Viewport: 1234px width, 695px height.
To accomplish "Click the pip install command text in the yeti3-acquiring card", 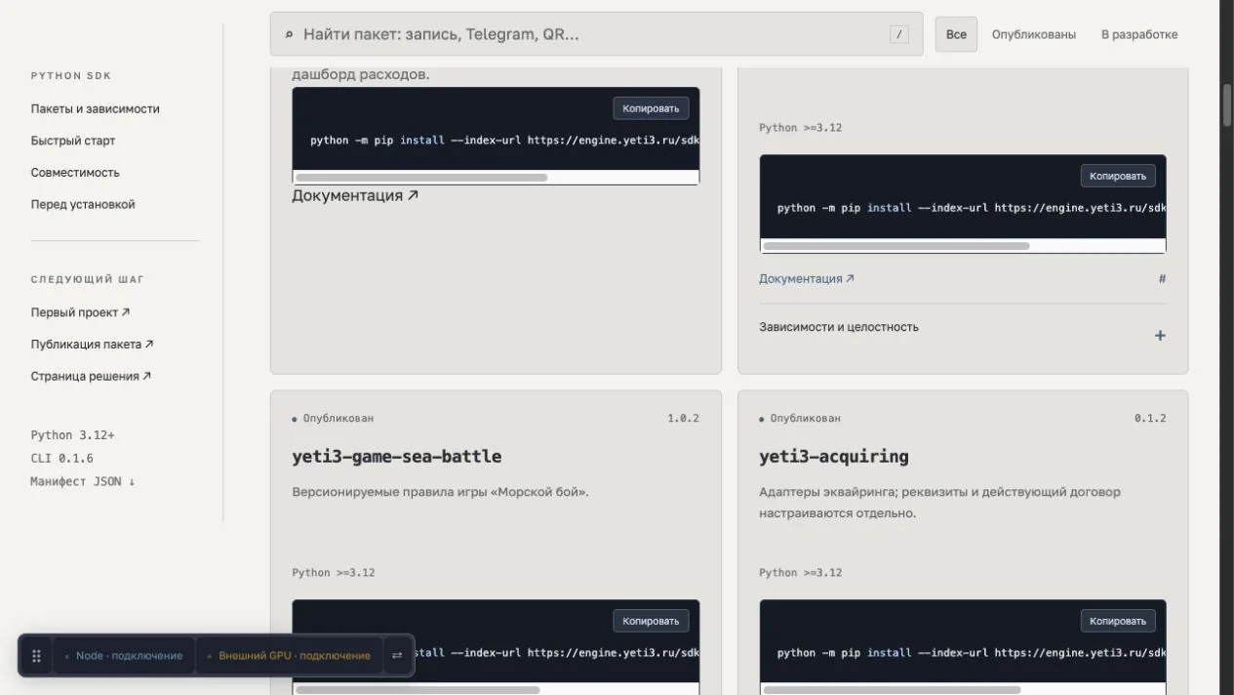I will (972, 653).
